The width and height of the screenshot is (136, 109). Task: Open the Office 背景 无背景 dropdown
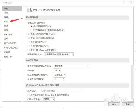click(48, 99)
